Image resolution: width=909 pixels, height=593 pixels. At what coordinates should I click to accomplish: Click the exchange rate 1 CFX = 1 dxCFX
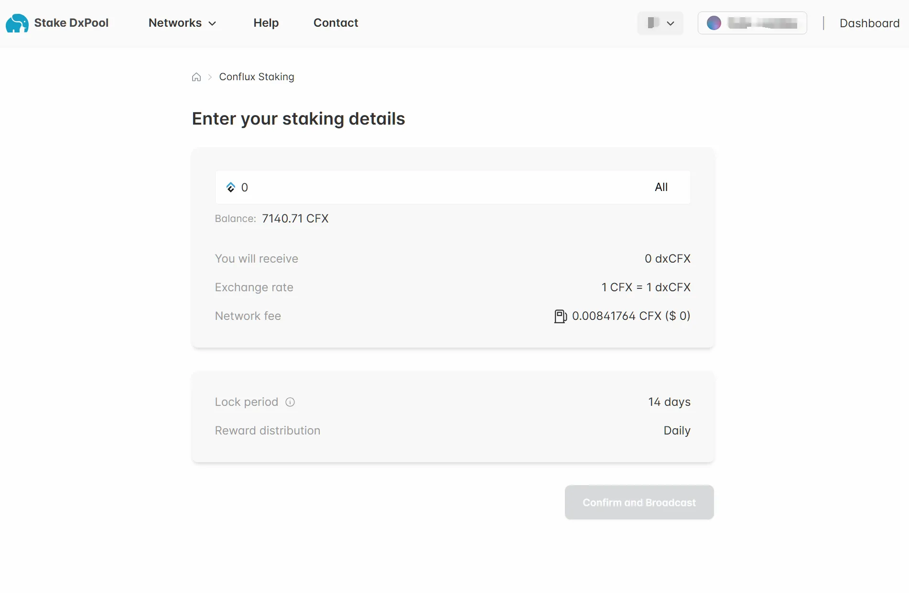[x=646, y=287]
